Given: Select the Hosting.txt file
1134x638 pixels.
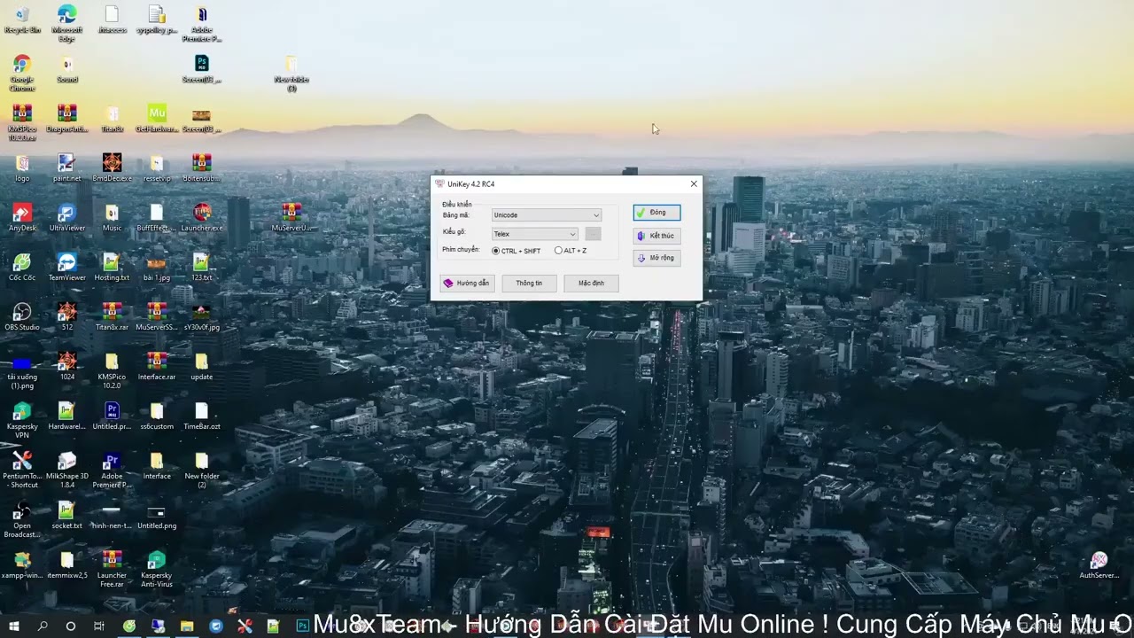Looking at the screenshot, I should click(113, 268).
